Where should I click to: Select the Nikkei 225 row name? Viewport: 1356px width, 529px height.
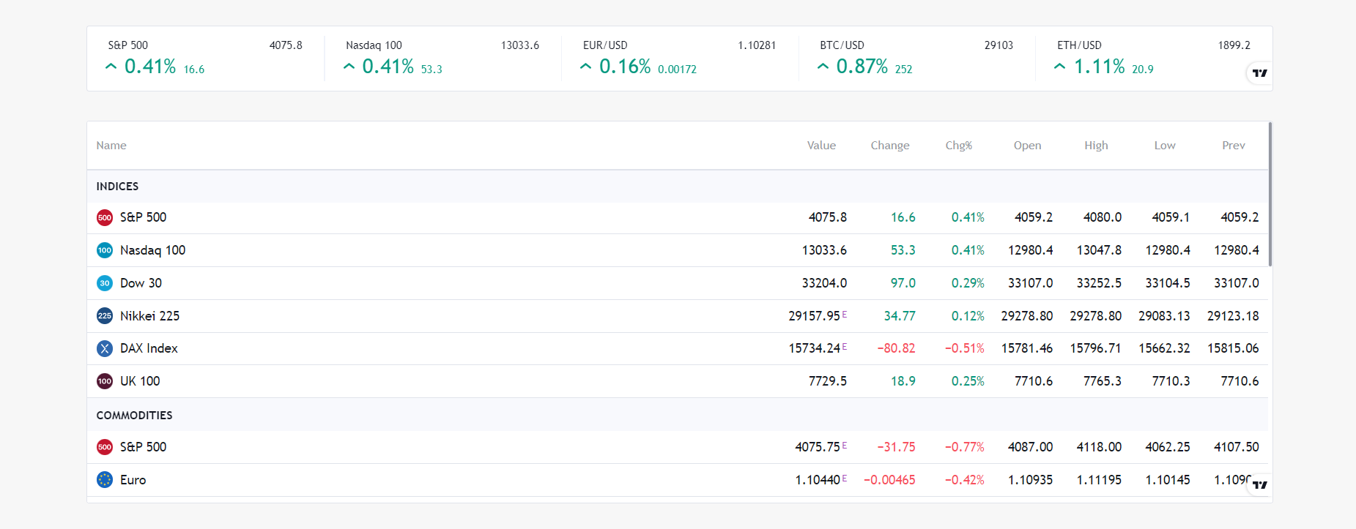coord(149,316)
